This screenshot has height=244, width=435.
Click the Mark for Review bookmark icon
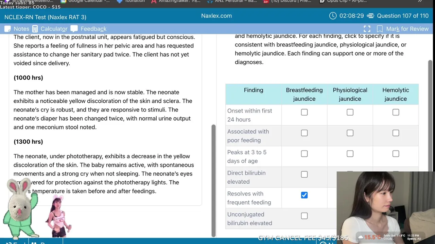pos(380,29)
